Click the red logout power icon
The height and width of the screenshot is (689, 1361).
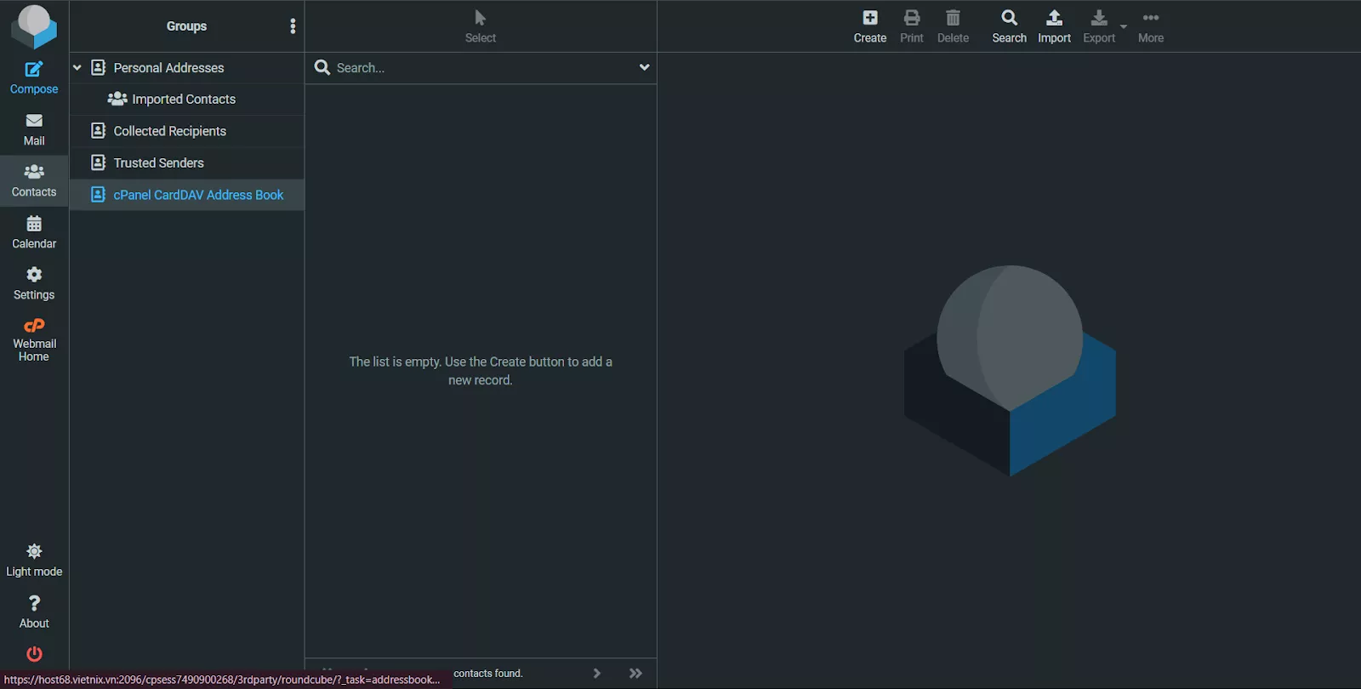click(34, 653)
